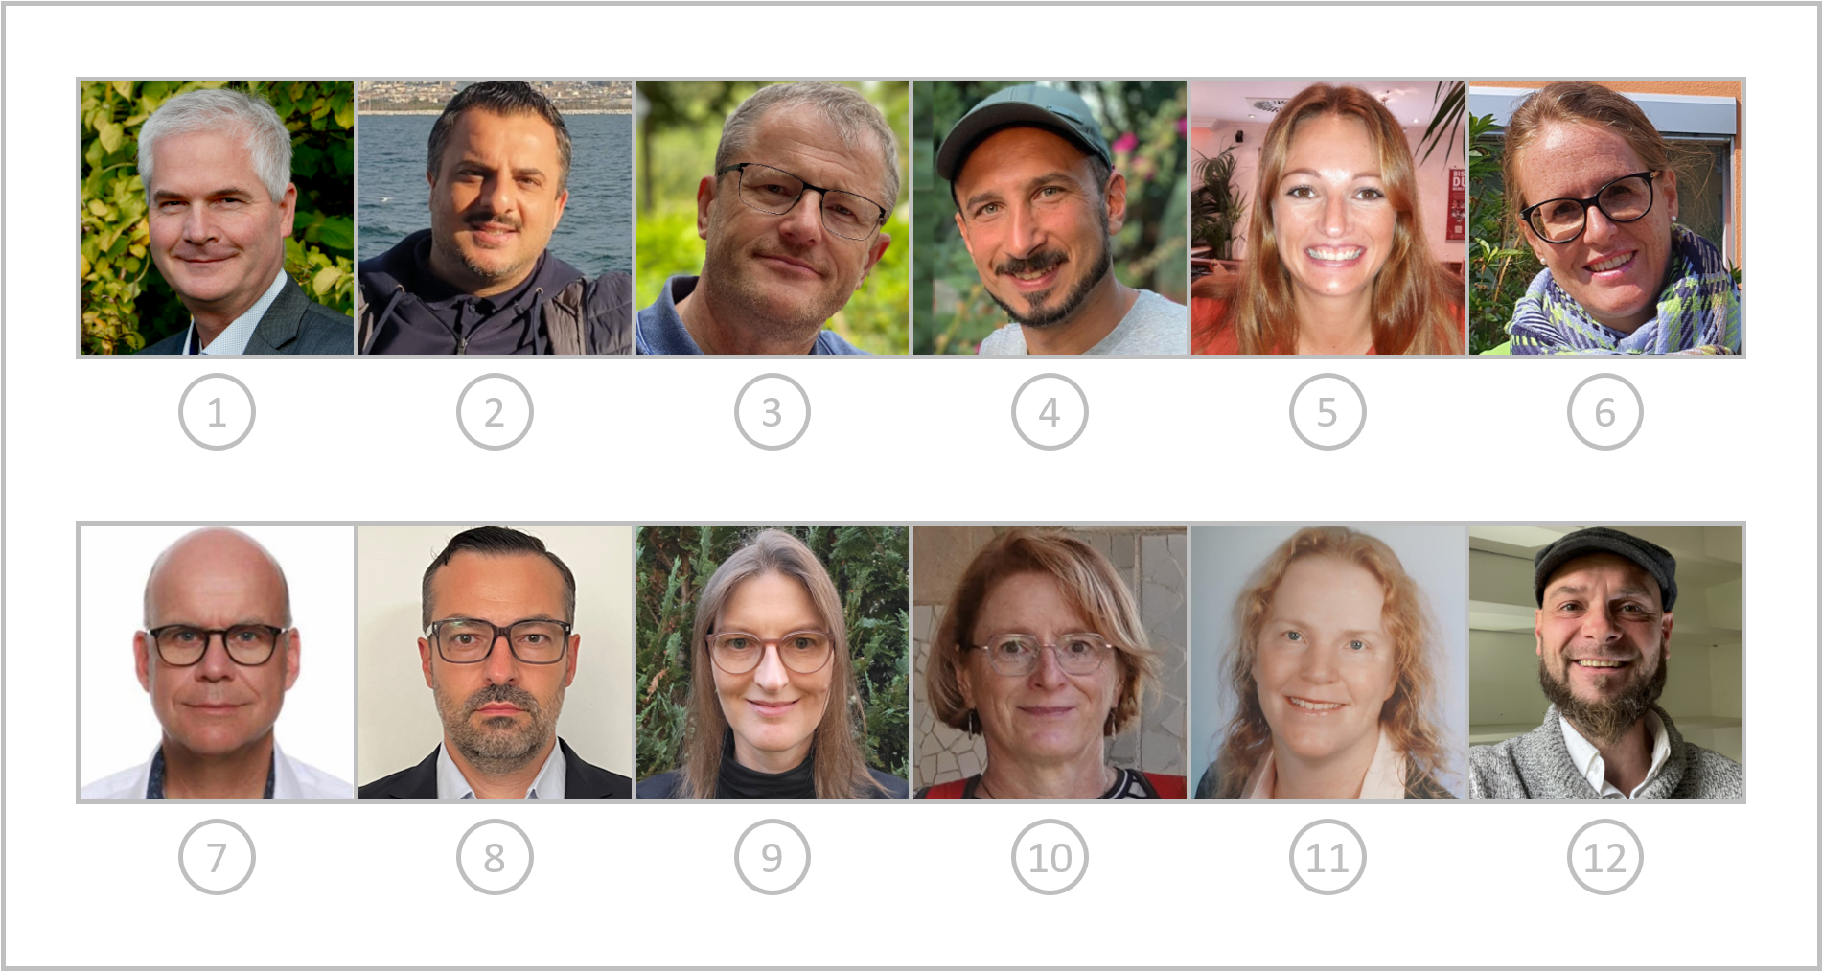
Task: Select the circled number 5 label
Action: point(1327,411)
